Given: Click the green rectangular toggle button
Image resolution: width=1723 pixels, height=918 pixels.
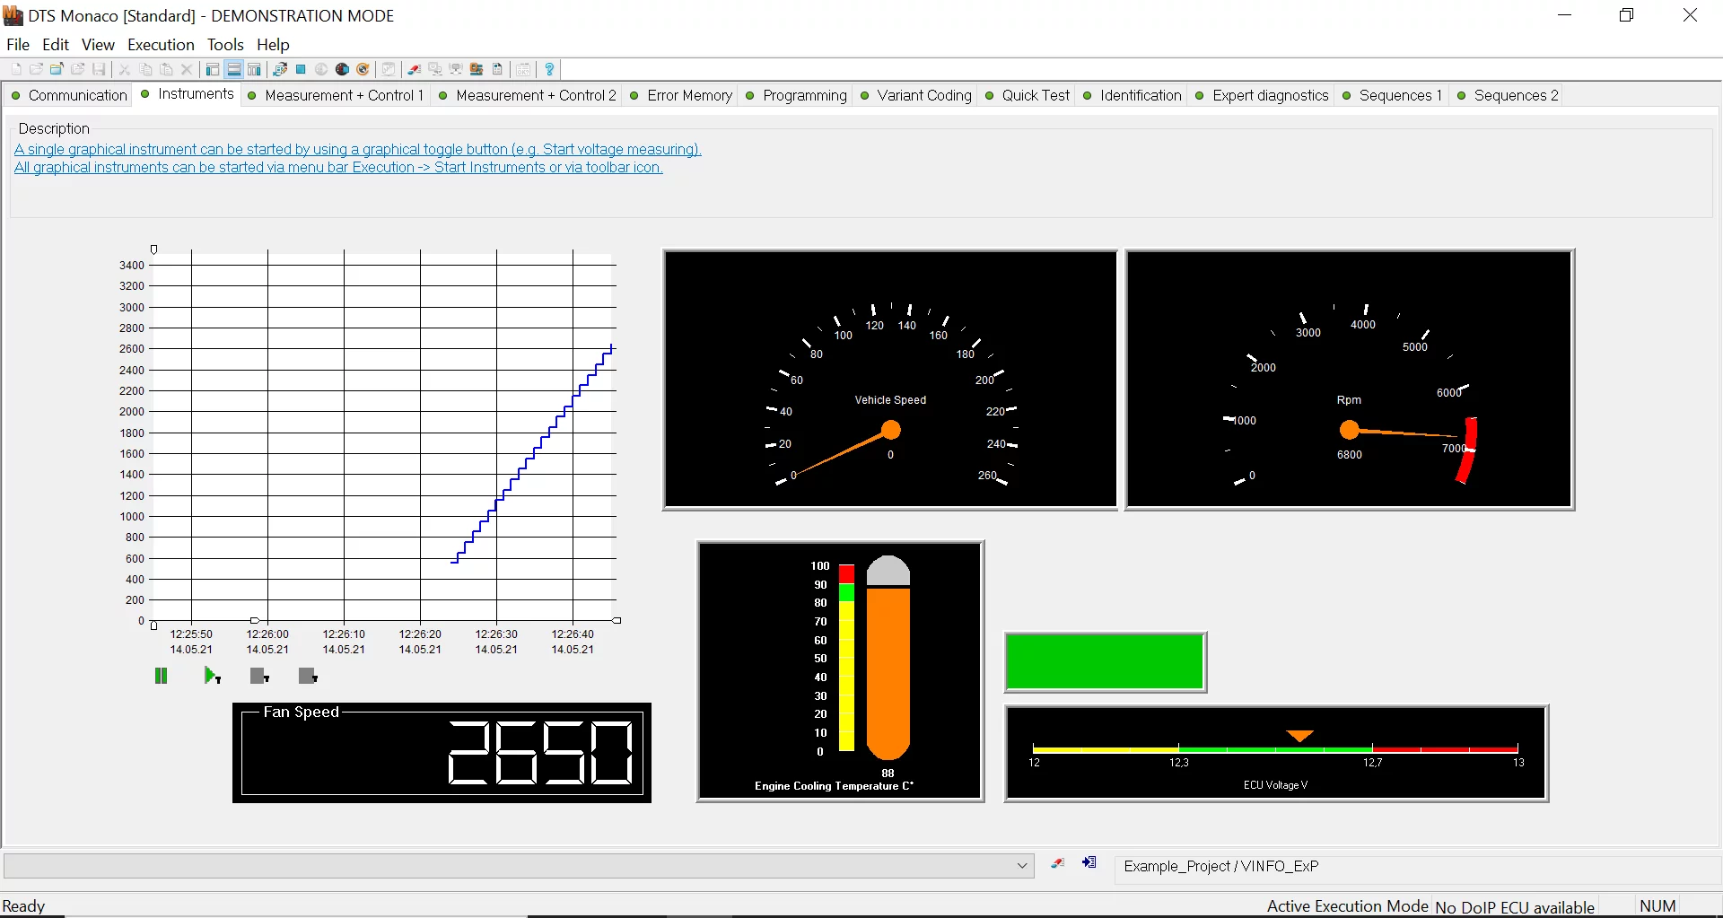Looking at the screenshot, I should (1105, 662).
